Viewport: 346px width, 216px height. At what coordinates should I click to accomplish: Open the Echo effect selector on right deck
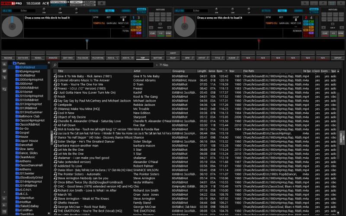coord(196,10)
